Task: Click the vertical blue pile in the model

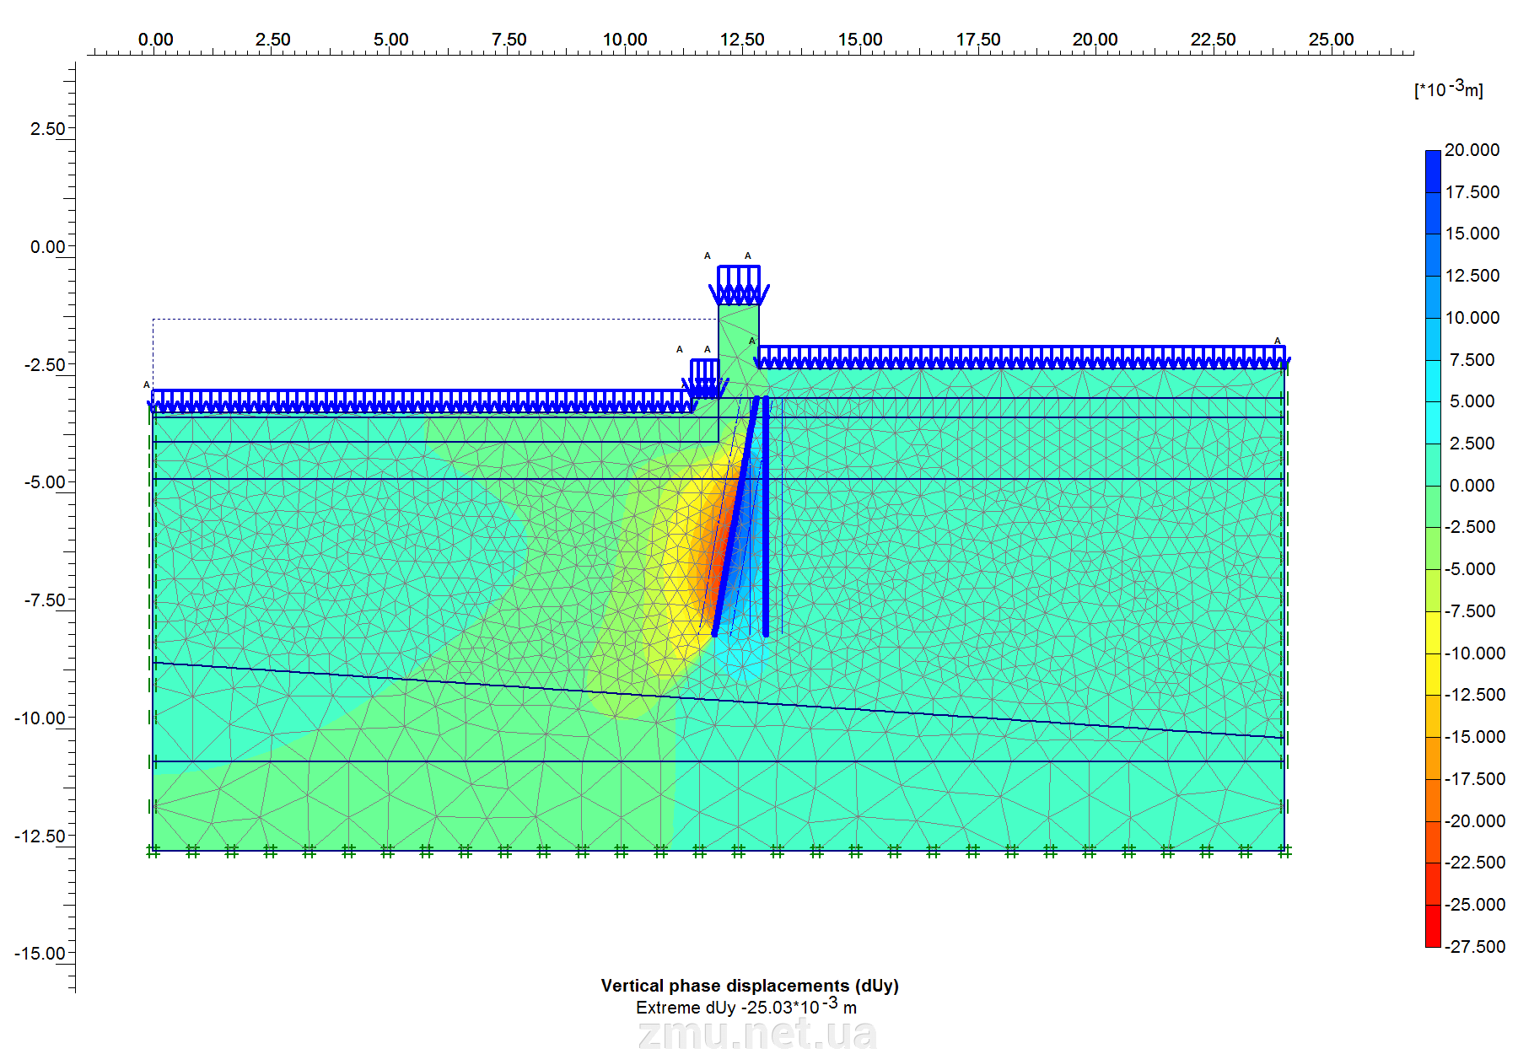Action: click(x=766, y=516)
